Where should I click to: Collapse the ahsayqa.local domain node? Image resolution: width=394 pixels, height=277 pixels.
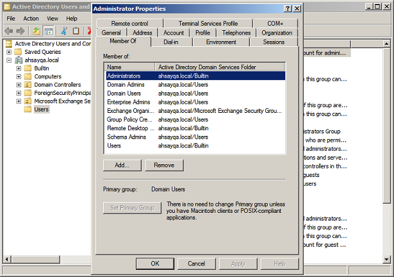(9, 60)
